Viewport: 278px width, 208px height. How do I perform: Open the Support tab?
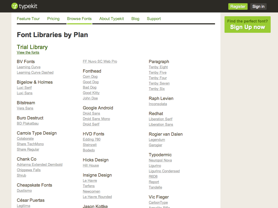coord(154,19)
